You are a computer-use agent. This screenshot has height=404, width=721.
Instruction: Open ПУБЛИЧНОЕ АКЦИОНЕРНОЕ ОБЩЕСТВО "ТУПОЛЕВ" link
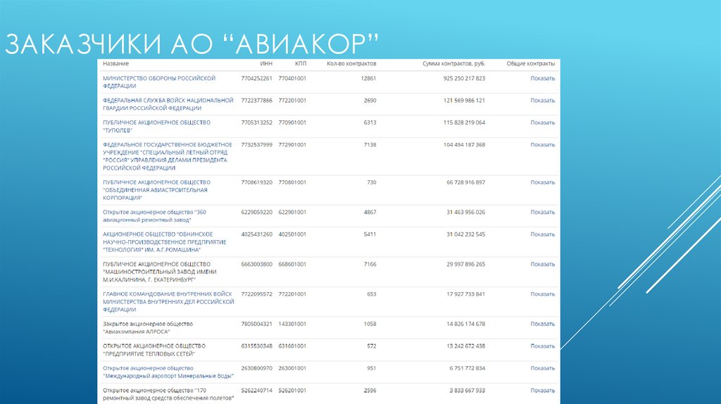(x=156, y=127)
